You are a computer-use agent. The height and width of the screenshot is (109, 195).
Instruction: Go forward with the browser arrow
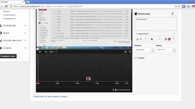tap(2, 6)
